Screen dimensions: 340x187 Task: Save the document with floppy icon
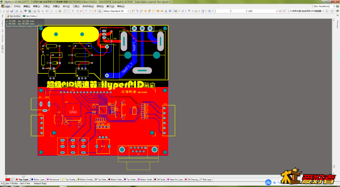(x=11, y=11)
